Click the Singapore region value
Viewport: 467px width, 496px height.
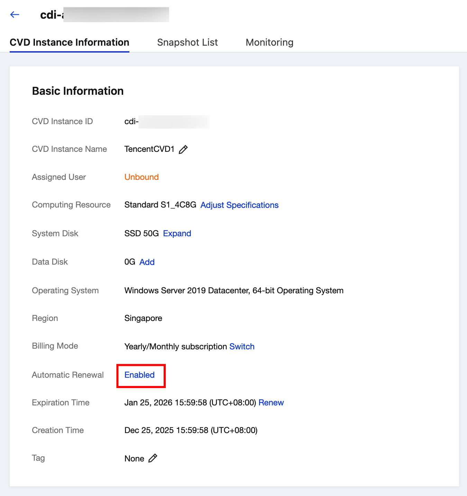(x=143, y=318)
